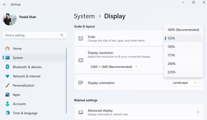Select 225% scale from dropdown list
Image resolution: width=207 pixels, height=120 pixels.
pyautogui.click(x=171, y=72)
